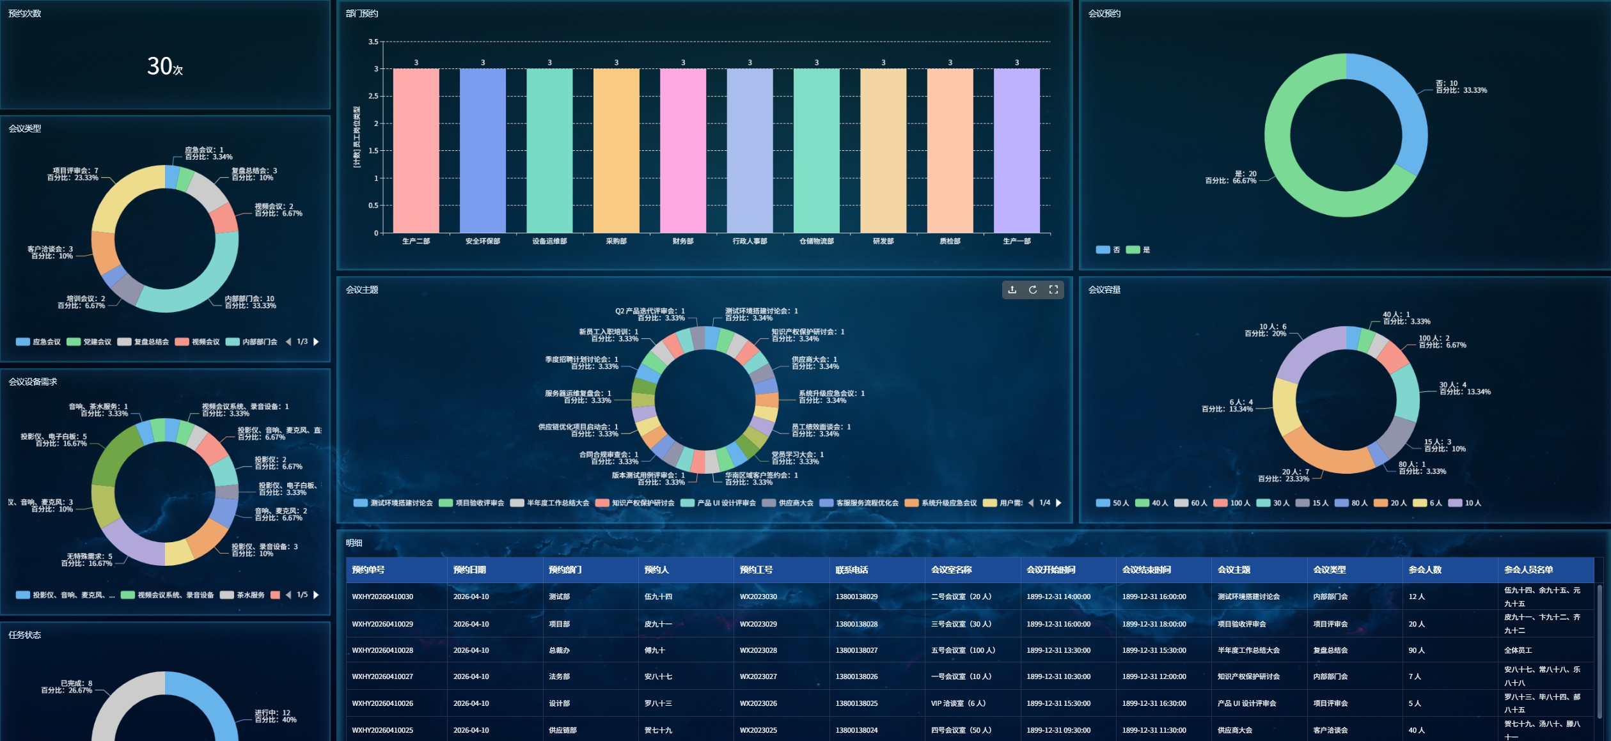The image size is (1611, 741).
Task: Toggle 项目验收评审会 in the 会议主题 legend
Action: (472, 503)
